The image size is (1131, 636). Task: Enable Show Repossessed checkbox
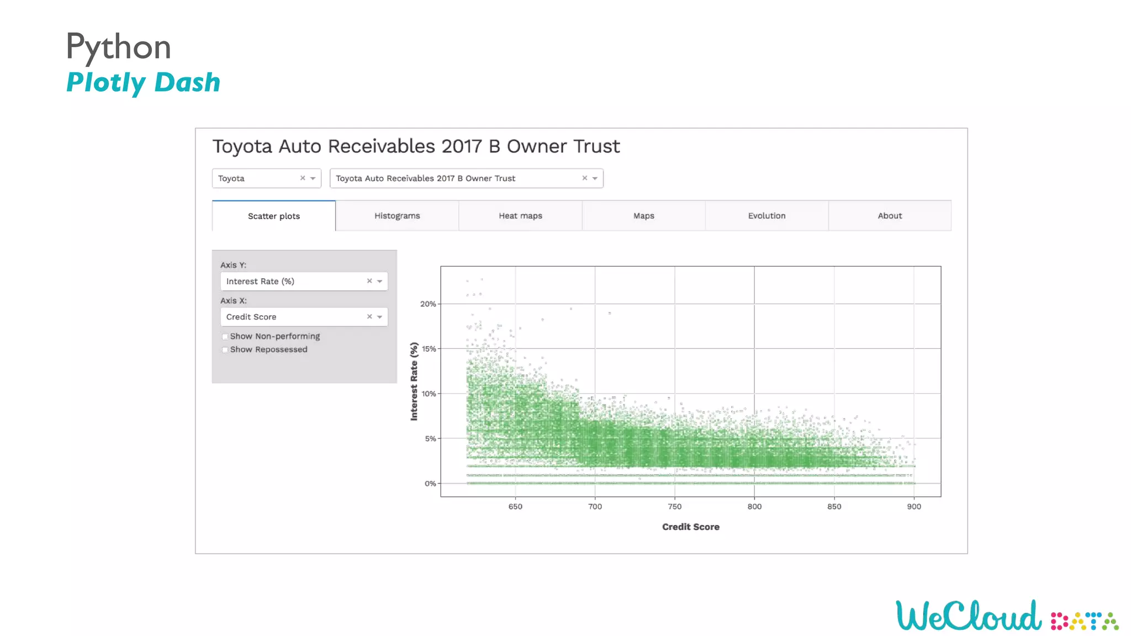coord(225,349)
